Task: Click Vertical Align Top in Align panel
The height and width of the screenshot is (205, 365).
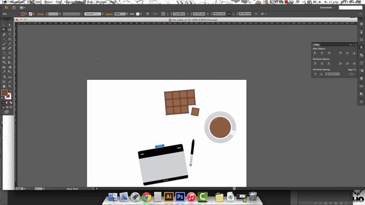Action: [340, 53]
